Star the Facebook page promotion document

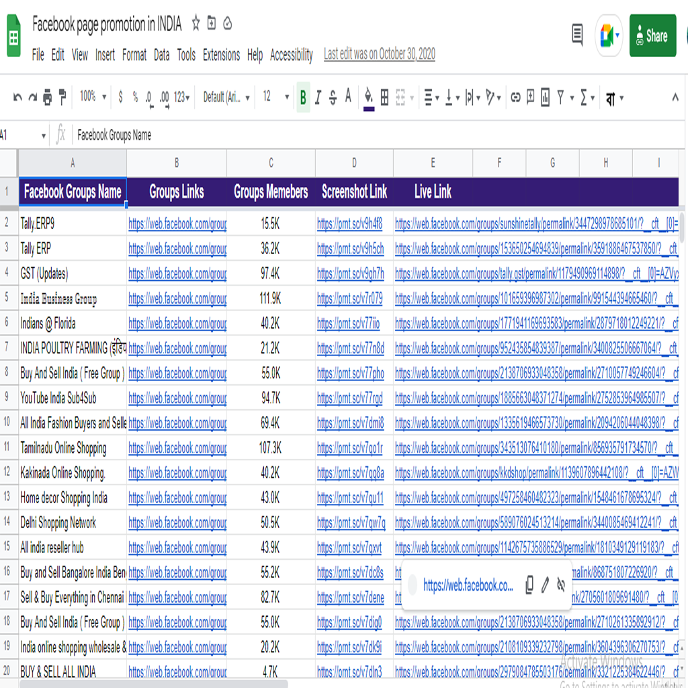pos(196,23)
